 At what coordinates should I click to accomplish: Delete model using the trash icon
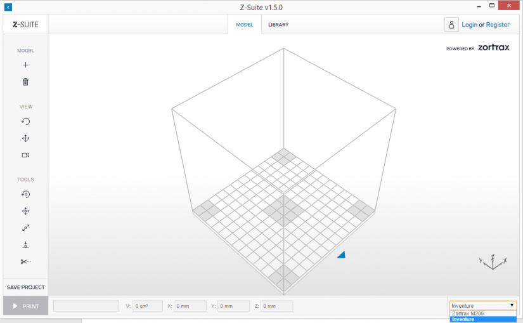click(x=26, y=82)
